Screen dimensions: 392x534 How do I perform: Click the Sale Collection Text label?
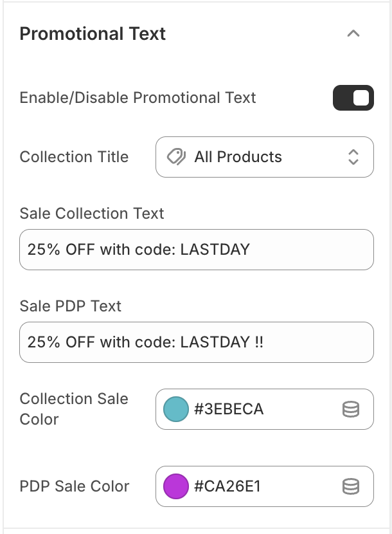92,214
